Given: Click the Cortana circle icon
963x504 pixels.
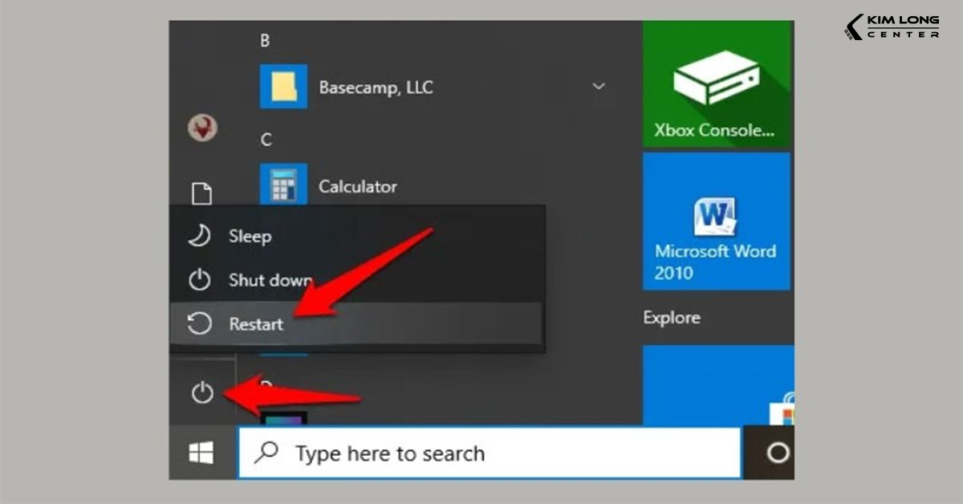Looking at the screenshot, I should click(777, 453).
